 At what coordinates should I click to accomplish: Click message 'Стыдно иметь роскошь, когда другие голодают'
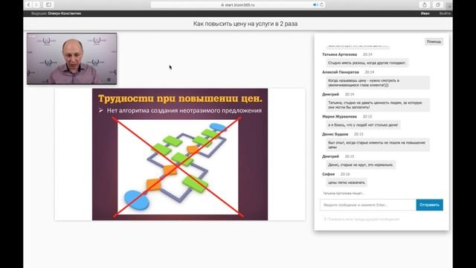[367, 63]
